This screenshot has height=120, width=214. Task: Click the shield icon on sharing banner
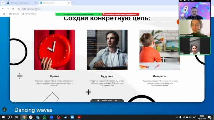pyautogui.click(x=100, y=14)
